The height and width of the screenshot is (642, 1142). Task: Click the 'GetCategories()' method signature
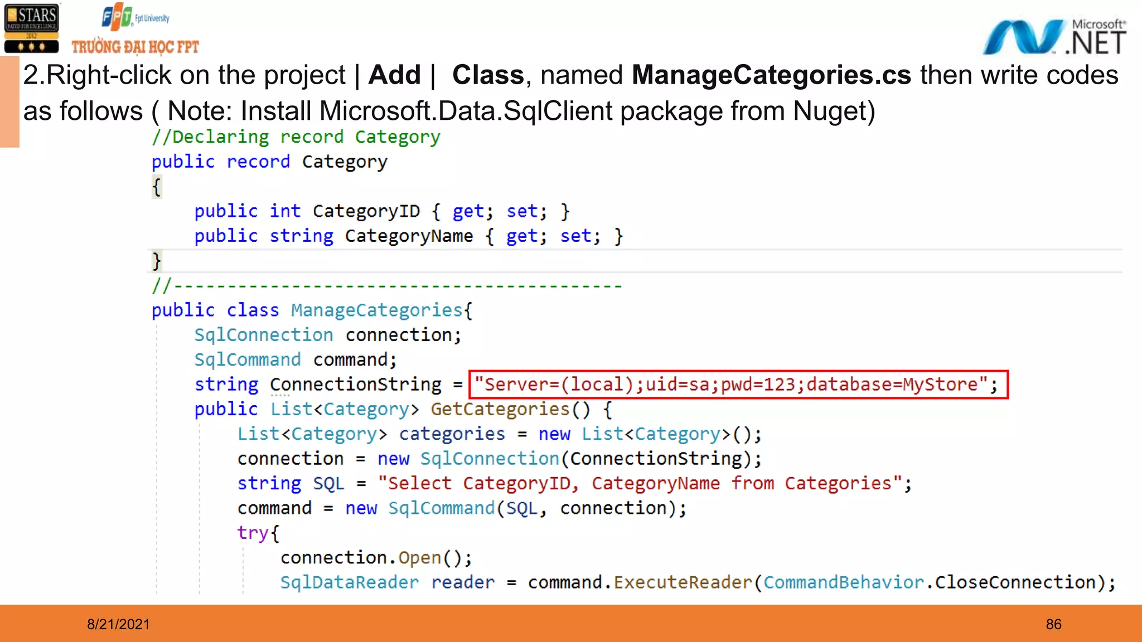pyautogui.click(x=404, y=409)
